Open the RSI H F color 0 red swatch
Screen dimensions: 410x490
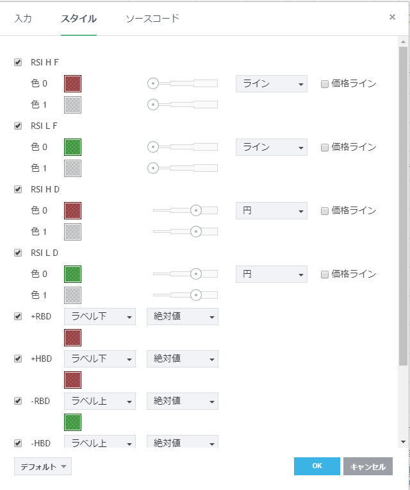click(73, 83)
